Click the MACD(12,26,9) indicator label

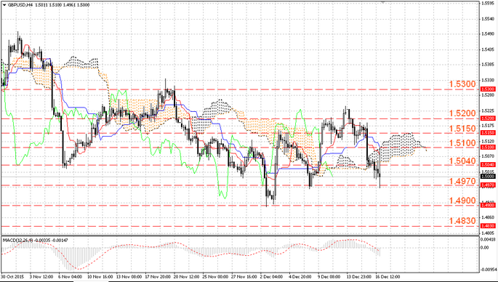coord(14,241)
